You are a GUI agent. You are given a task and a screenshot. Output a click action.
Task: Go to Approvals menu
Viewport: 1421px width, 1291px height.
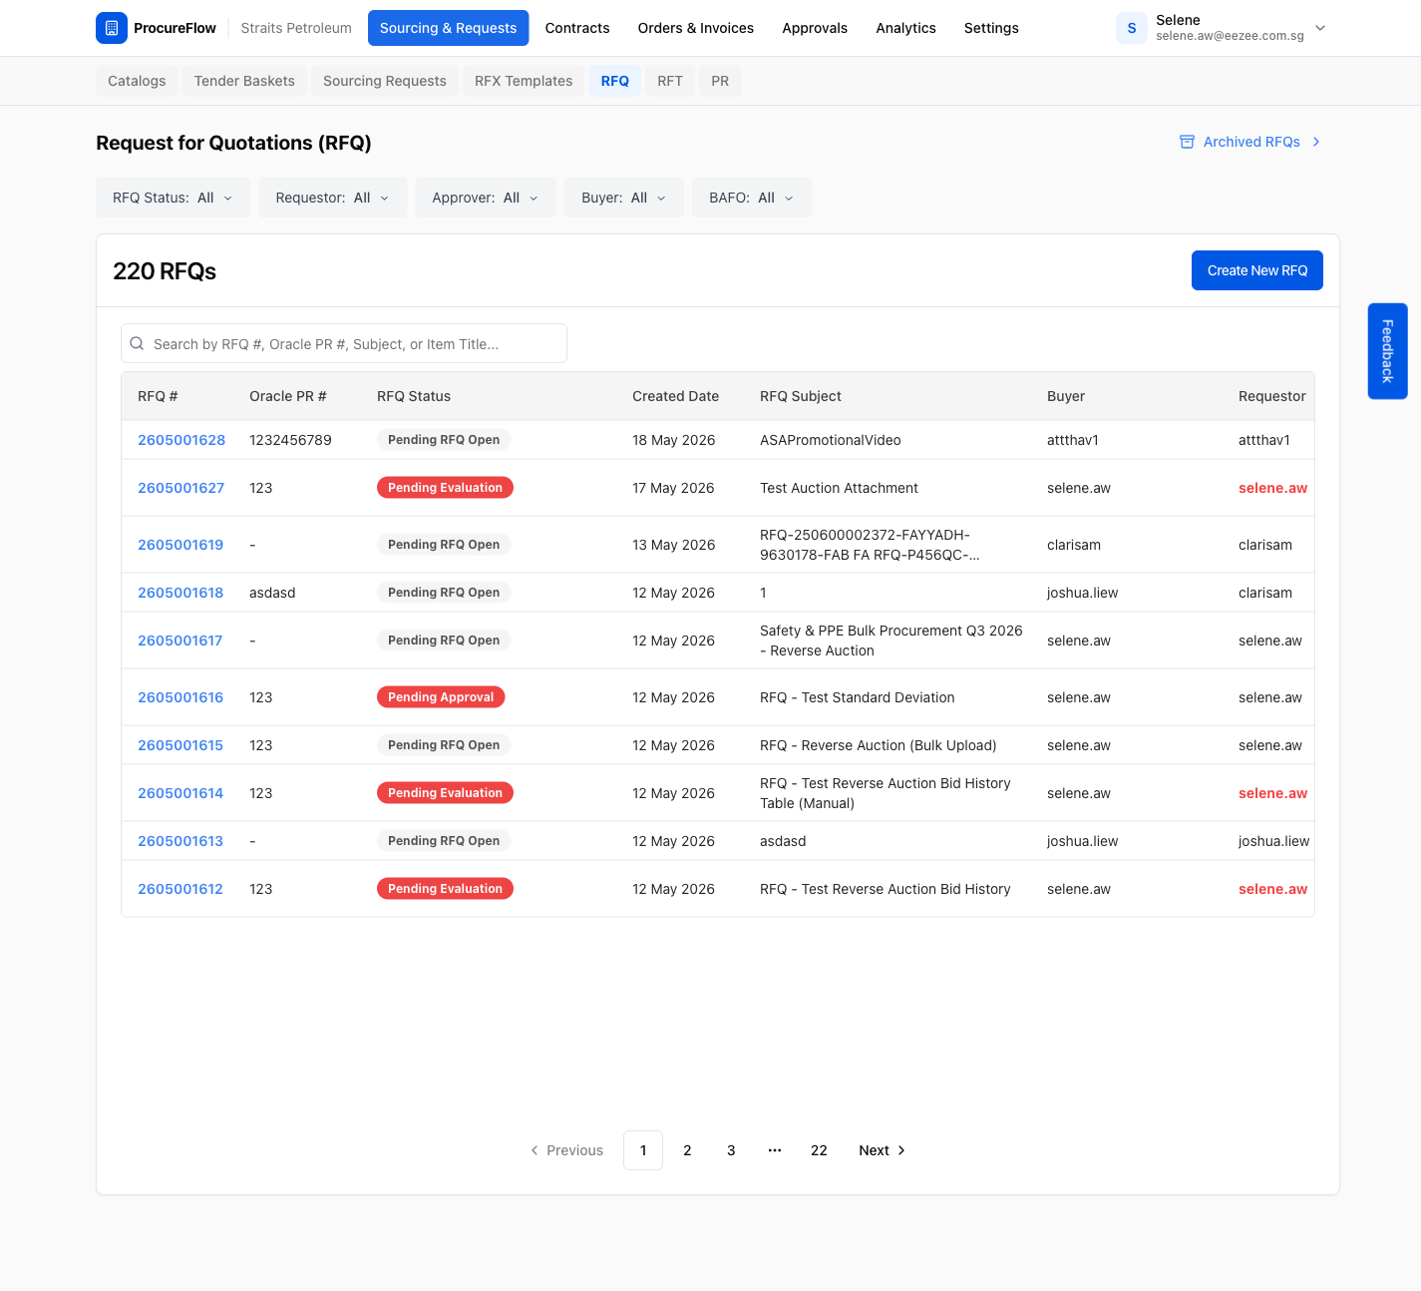coord(815,28)
